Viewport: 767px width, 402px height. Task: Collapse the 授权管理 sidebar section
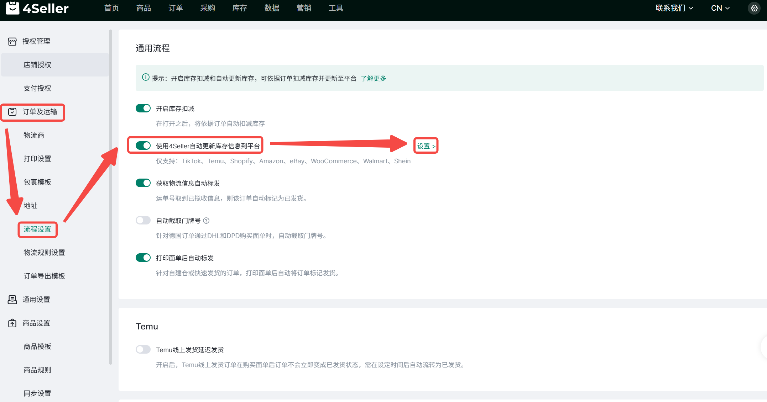click(36, 41)
